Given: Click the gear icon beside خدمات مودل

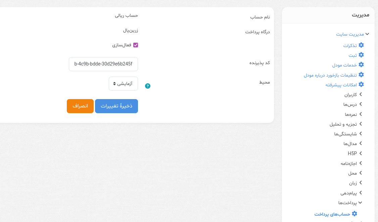Looking at the screenshot, I should pos(361,65).
